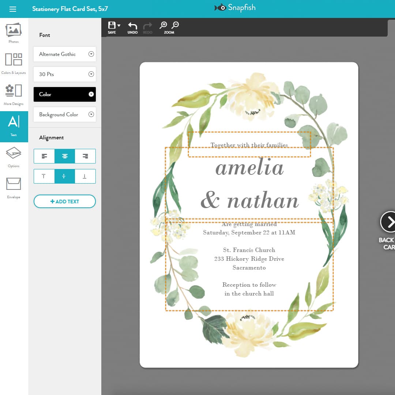Screen dimensions: 395x395
Task: Open the hamburger menu
Action: coord(13,9)
